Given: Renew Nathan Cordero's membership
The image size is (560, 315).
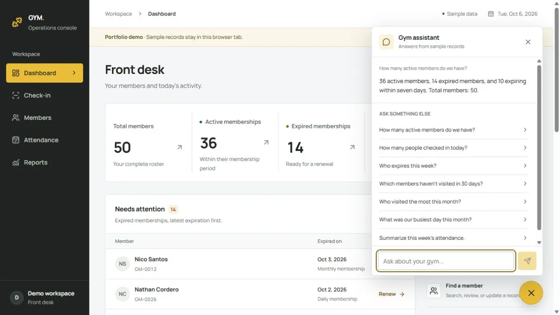Looking at the screenshot, I should pos(392,294).
